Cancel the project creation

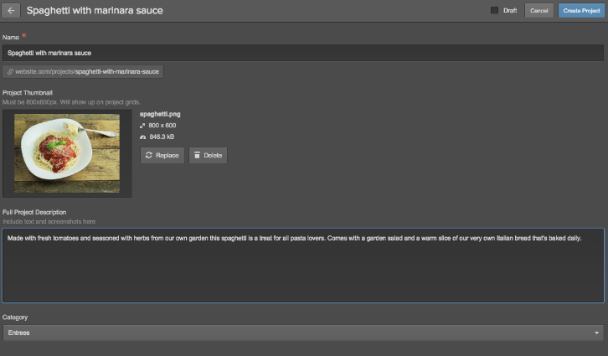click(x=539, y=10)
